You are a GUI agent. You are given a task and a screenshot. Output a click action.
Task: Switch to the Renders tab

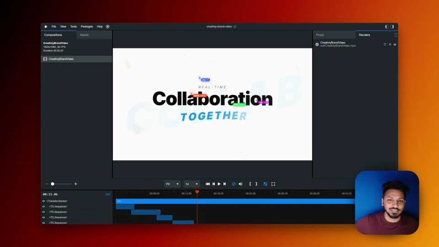point(376,35)
